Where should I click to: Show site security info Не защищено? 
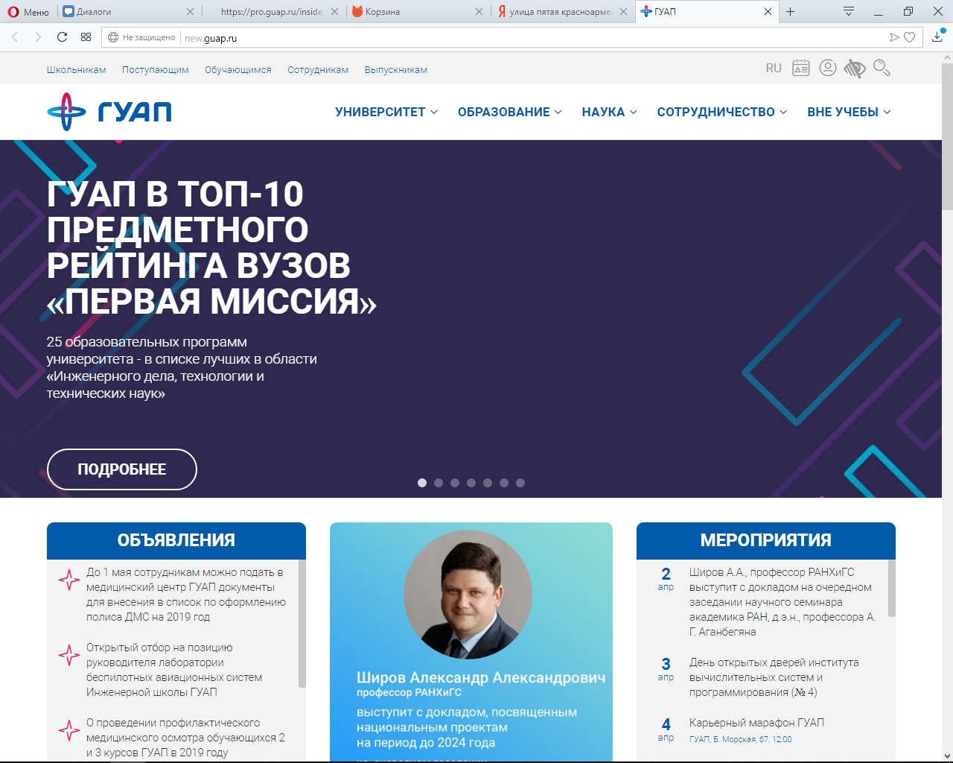coord(141,37)
